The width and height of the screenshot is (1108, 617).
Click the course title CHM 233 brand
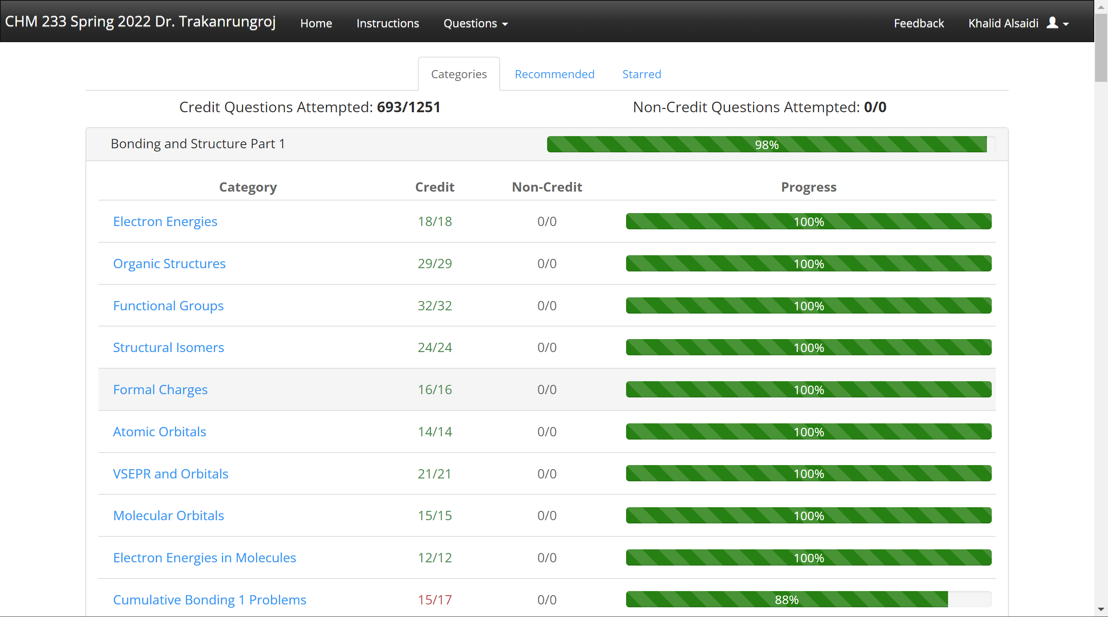point(140,21)
